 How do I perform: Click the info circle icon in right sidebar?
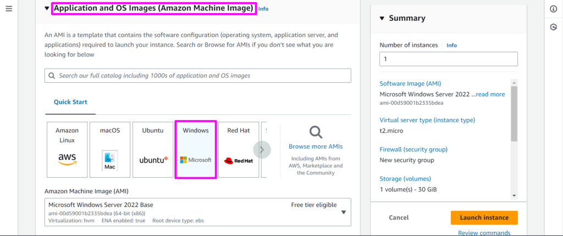click(x=553, y=9)
